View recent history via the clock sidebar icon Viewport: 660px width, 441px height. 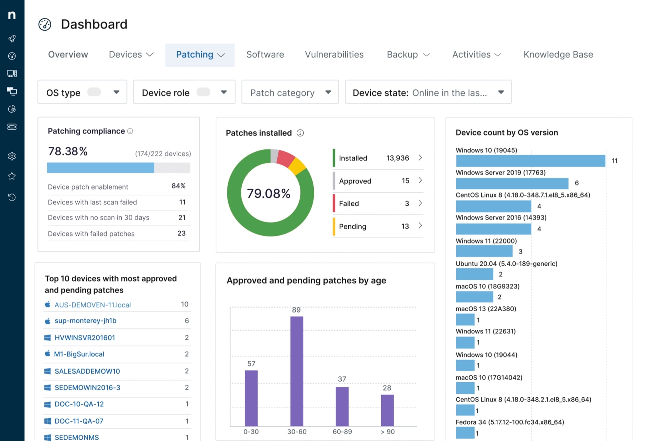coord(12,197)
